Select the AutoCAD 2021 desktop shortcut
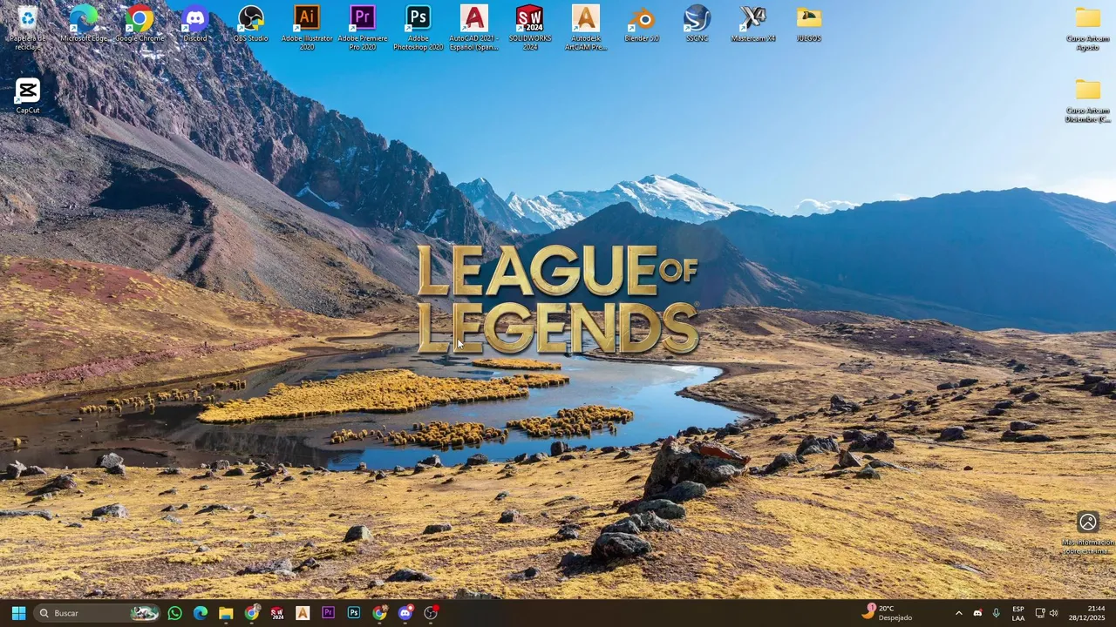 474,27
